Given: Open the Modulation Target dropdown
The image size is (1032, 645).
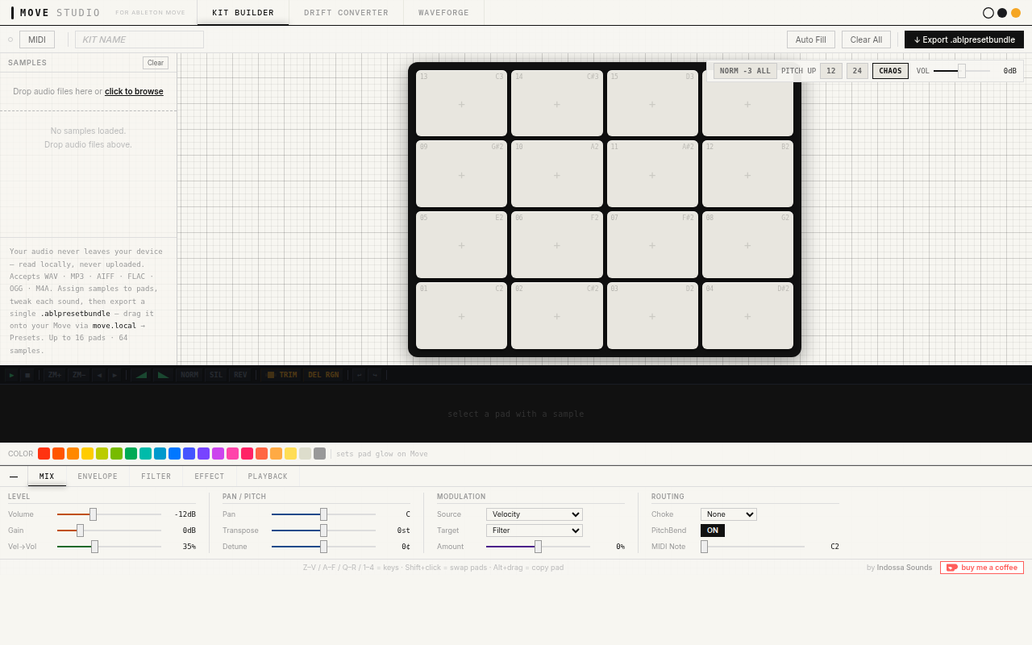Looking at the screenshot, I should (x=535, y=531).
